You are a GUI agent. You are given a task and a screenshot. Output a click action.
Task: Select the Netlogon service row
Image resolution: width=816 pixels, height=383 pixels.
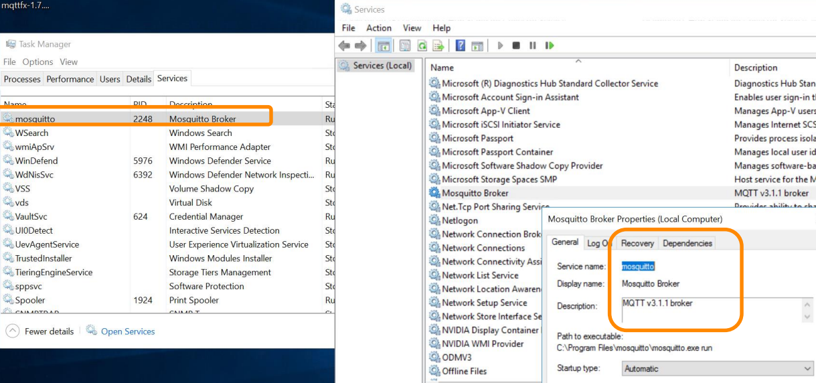pos(460,220)
